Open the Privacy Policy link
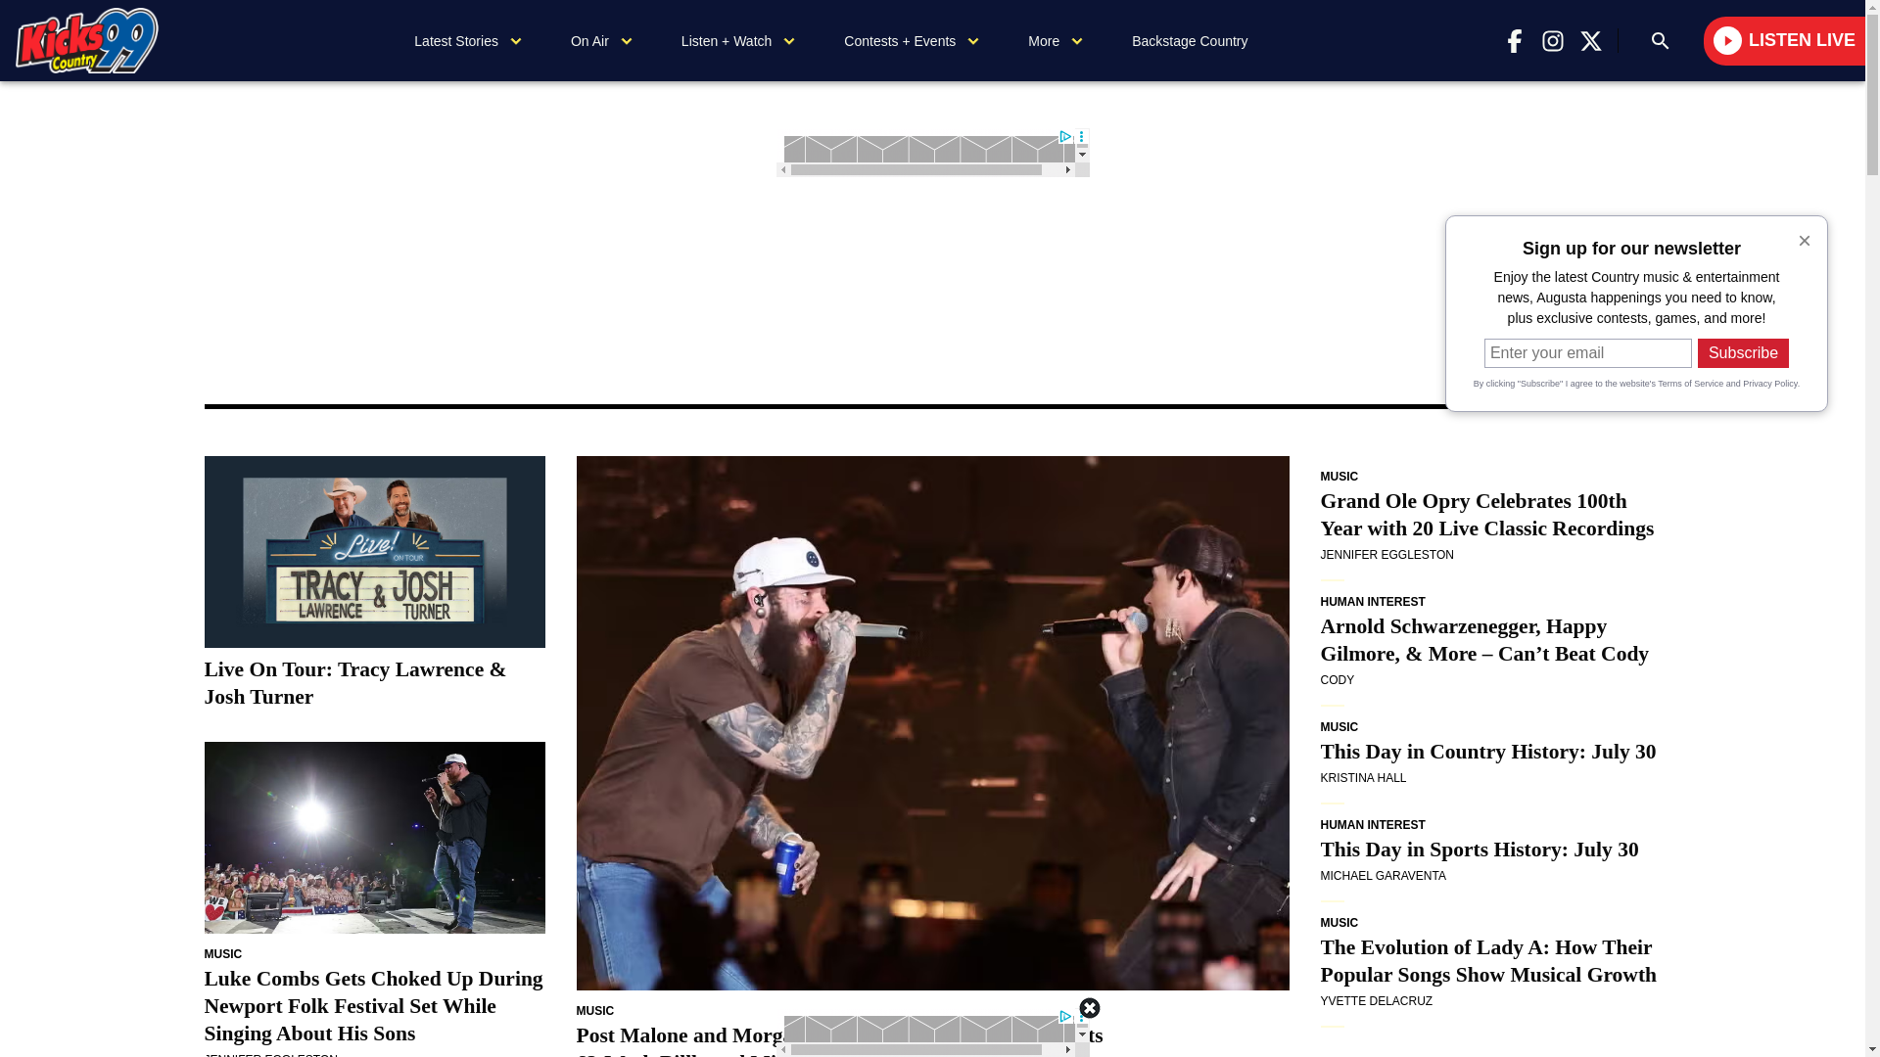 point(1770,384)
